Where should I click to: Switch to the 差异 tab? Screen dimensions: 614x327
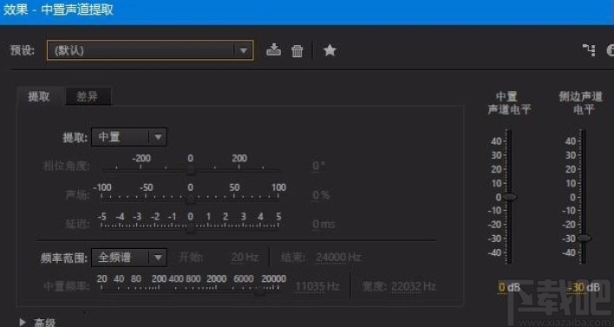tap(88, 96)
